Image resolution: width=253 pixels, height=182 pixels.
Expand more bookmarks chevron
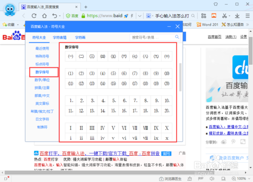tap(247, 25)
